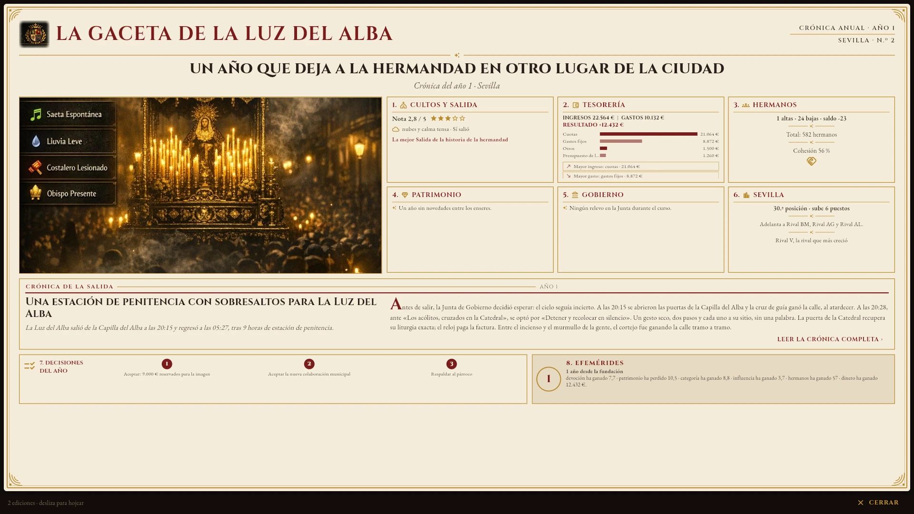Click 'Rival V, la rival que más creció'
The image size is (914, 514).
tap(812, 241)
